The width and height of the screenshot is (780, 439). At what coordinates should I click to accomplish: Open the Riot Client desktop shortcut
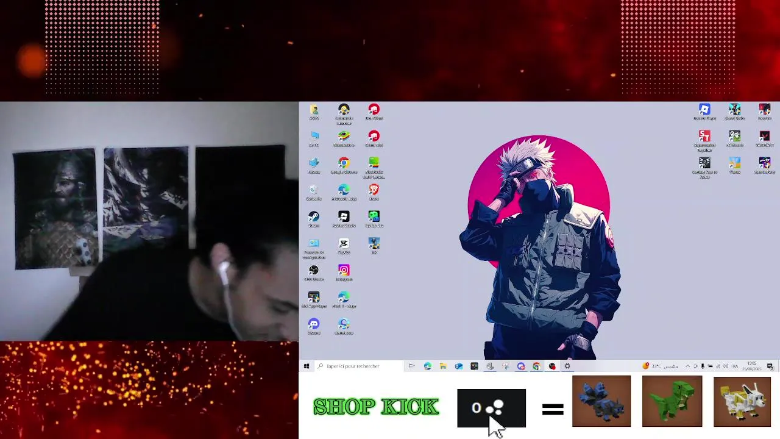[x=374, y=112]
